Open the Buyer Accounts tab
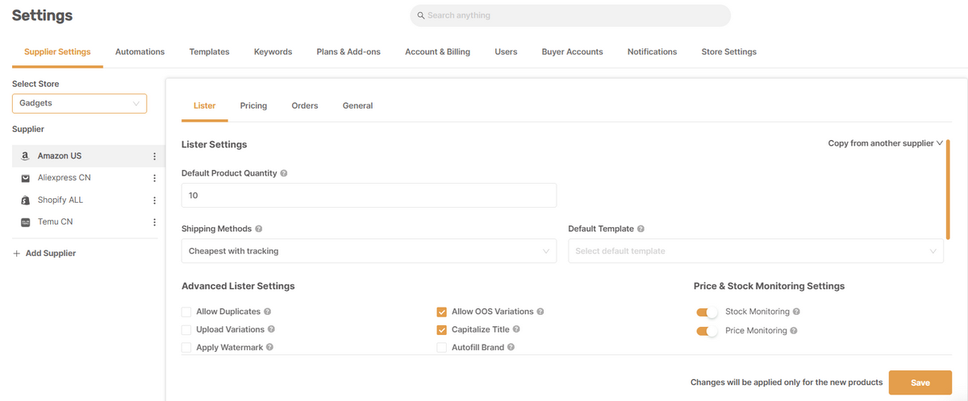 (572, 52)
